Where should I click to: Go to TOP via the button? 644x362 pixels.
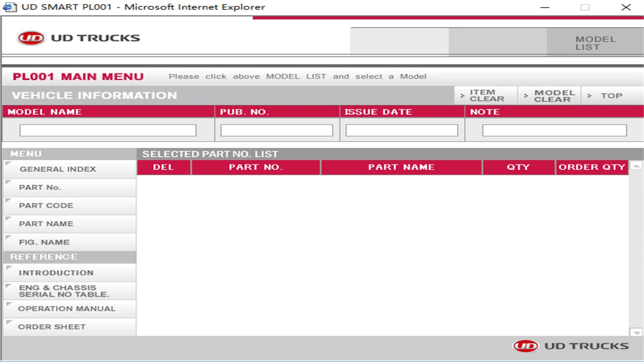point(612,96)
